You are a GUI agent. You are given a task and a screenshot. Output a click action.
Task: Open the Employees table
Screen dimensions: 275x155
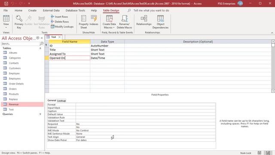tap(15, 78)
